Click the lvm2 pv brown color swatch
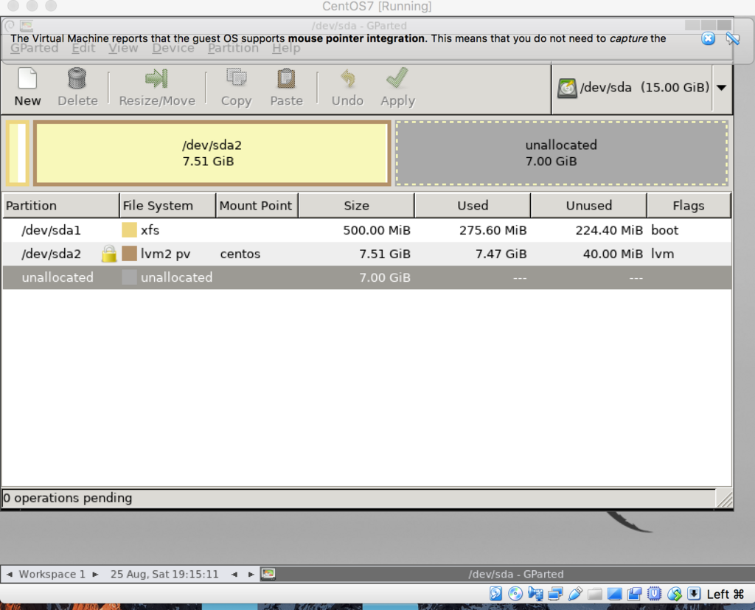 pos(129,254)
